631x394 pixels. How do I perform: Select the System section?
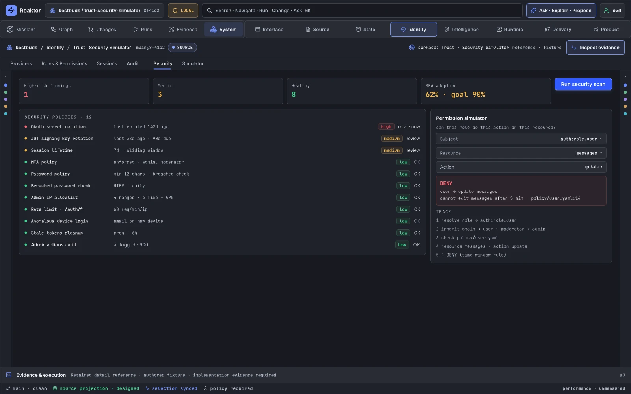[x=223, y=30]
